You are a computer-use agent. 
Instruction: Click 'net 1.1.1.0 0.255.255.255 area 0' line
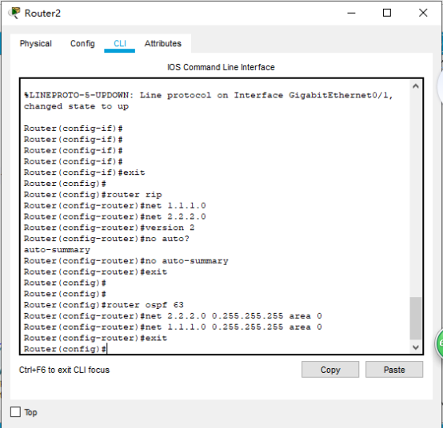pyautogui.click(x=173, y=327)
